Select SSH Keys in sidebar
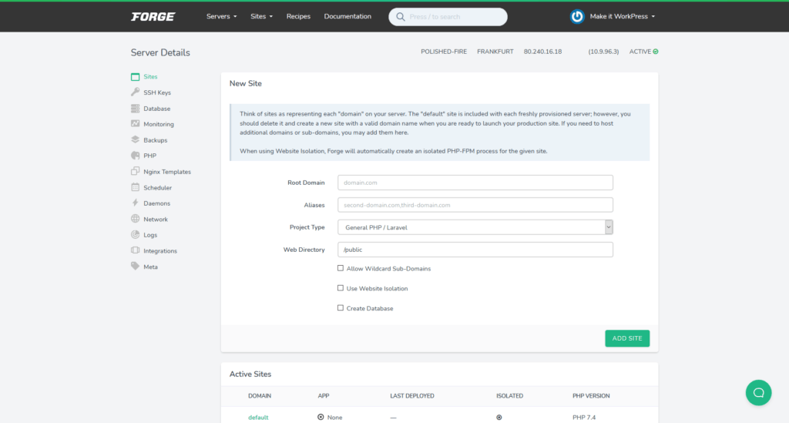 (x=157, y=92)
